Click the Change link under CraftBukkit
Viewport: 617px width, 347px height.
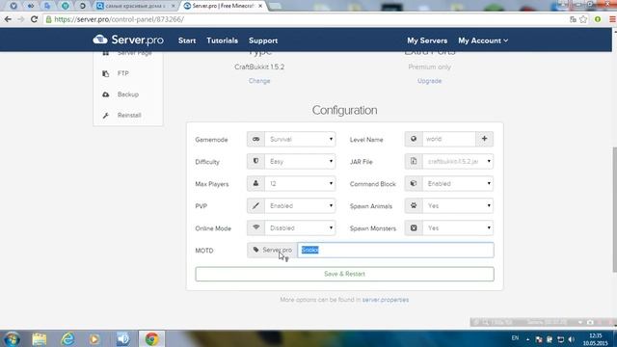tap(259, 81)
